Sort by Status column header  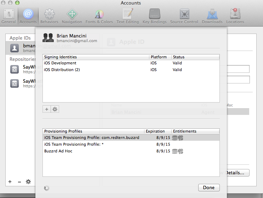click(x=195, y=57)
